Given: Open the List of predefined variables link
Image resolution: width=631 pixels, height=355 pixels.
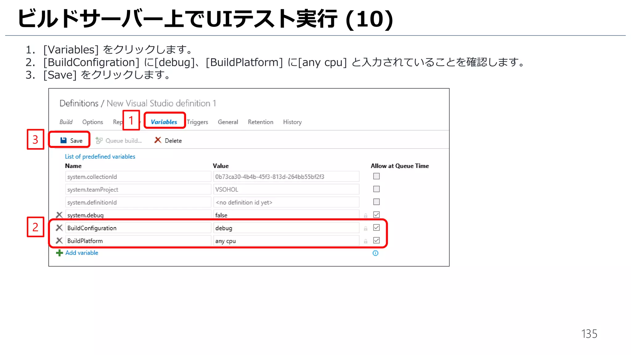Looking at the screenshot, I should pos(100,157).
